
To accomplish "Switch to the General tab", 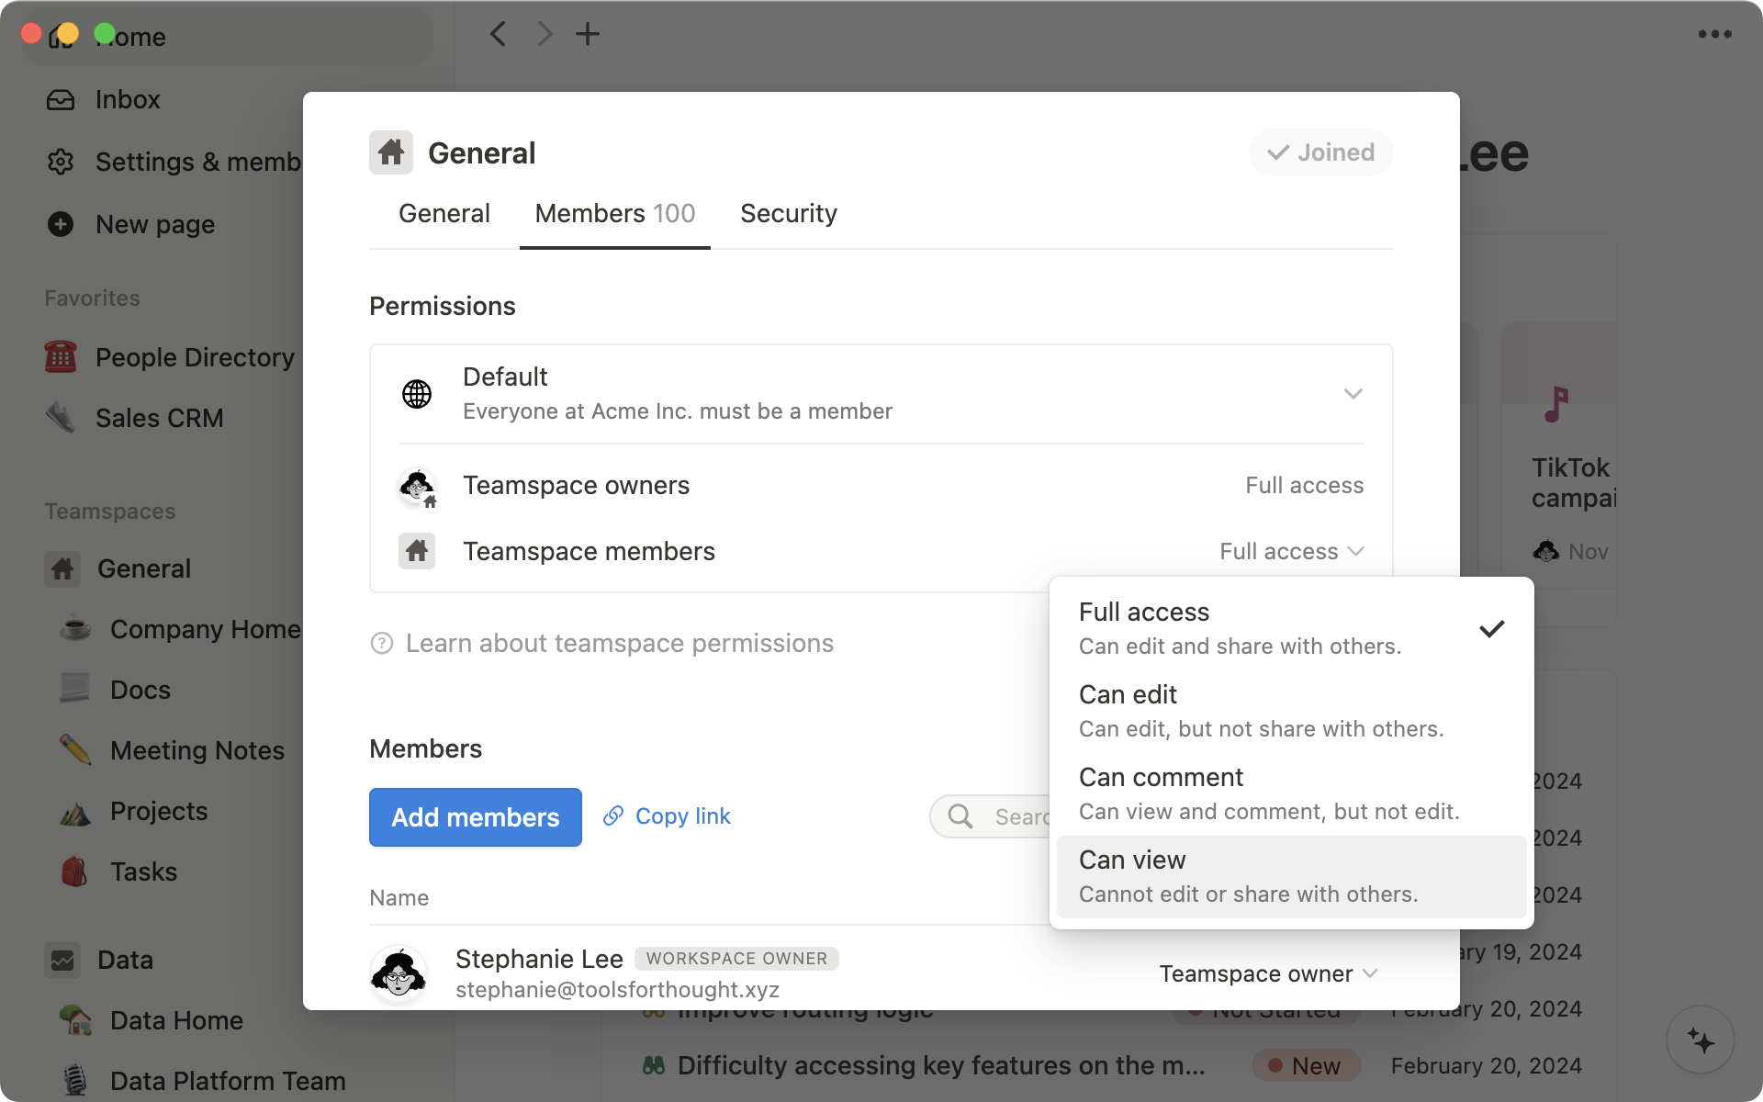I will [444, 213].
